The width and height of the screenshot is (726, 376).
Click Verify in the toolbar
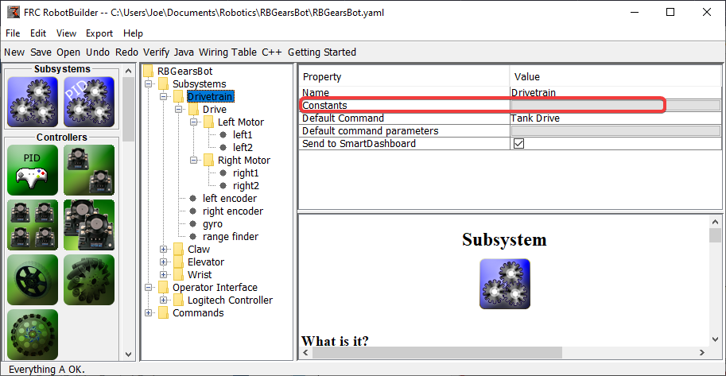[156, 52]
